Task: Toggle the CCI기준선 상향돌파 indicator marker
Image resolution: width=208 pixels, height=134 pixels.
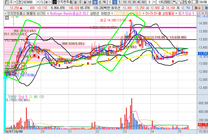Action: coord(112,13)
